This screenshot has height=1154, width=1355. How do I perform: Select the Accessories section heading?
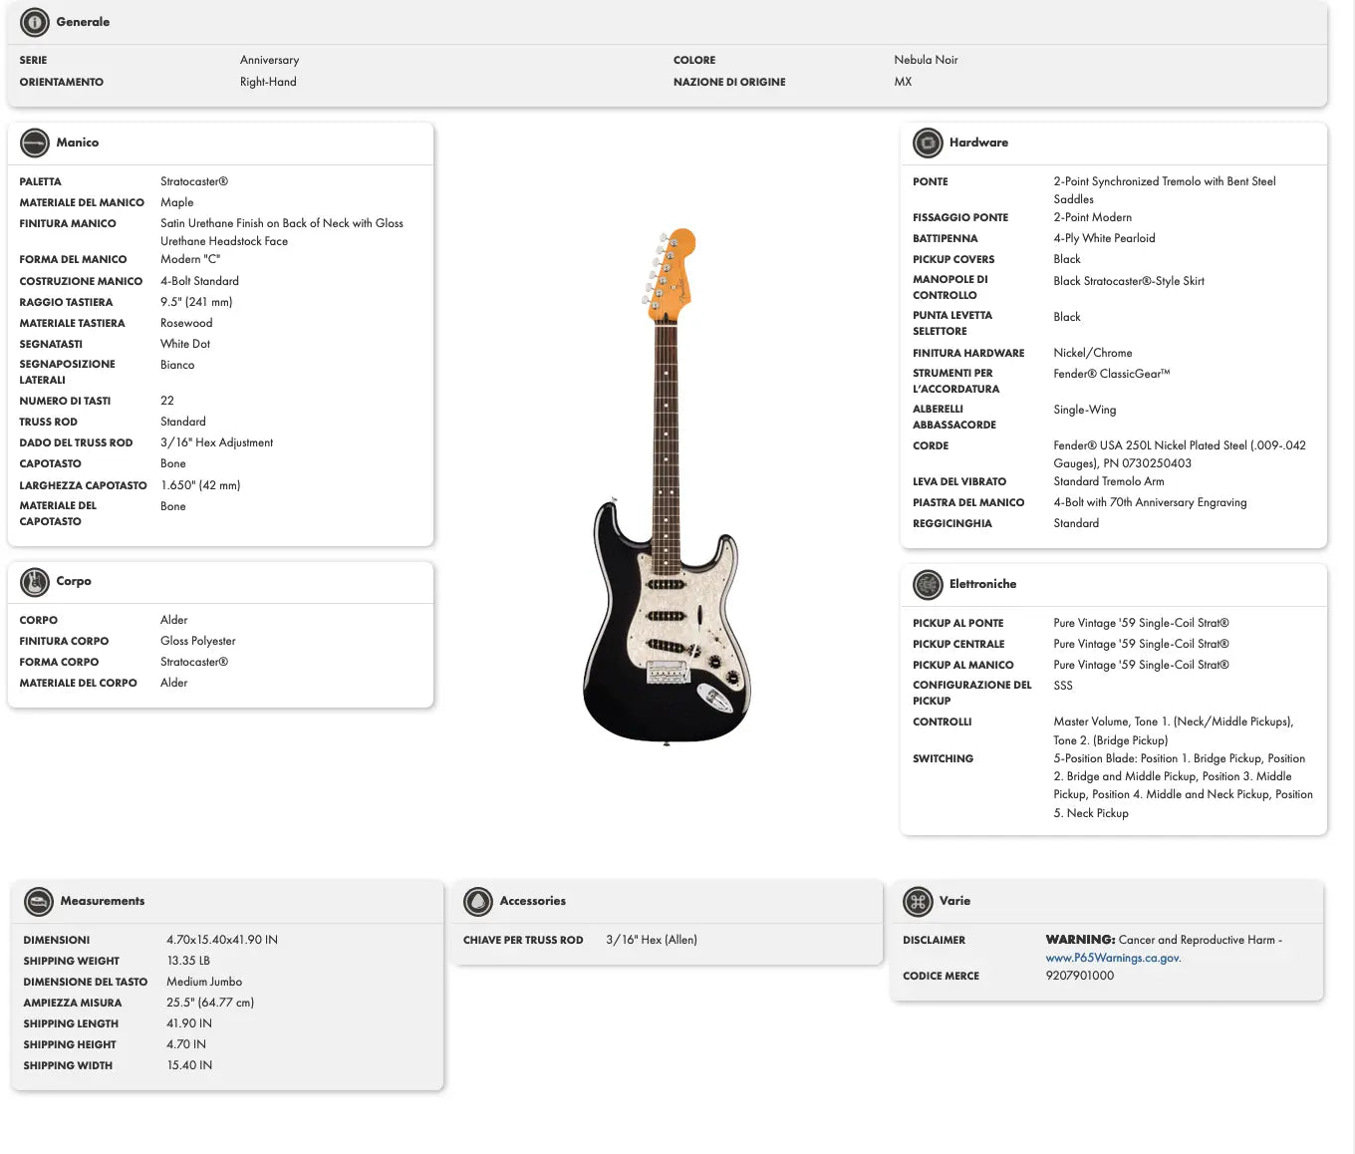coord(532,901)
